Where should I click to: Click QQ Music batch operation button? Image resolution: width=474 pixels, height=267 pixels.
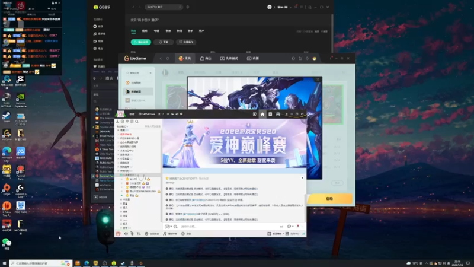tap(186, 42)
